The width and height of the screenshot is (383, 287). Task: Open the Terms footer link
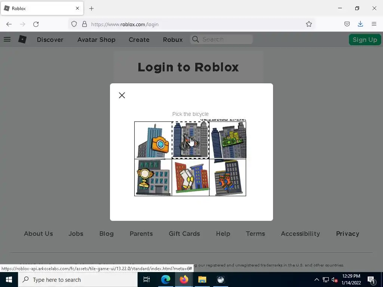[x=255, y=234]
